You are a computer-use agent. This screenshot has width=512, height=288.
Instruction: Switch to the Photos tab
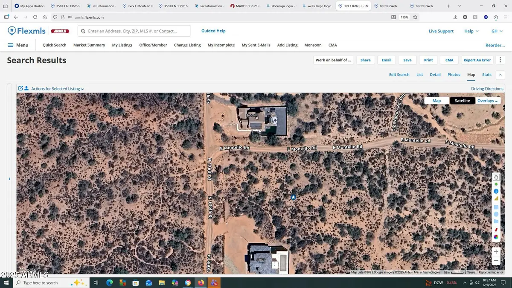454,74
